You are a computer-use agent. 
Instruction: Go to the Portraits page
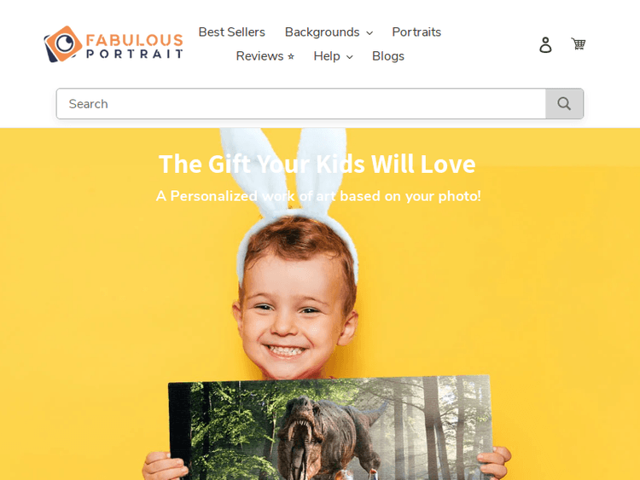point(416,32)
